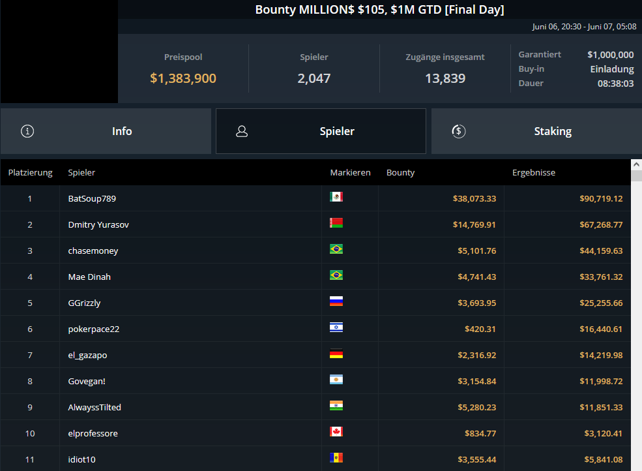Select player elprofessore
This screenshot has height=471, width=642.
pyautogui.click(x=93, y=433)
